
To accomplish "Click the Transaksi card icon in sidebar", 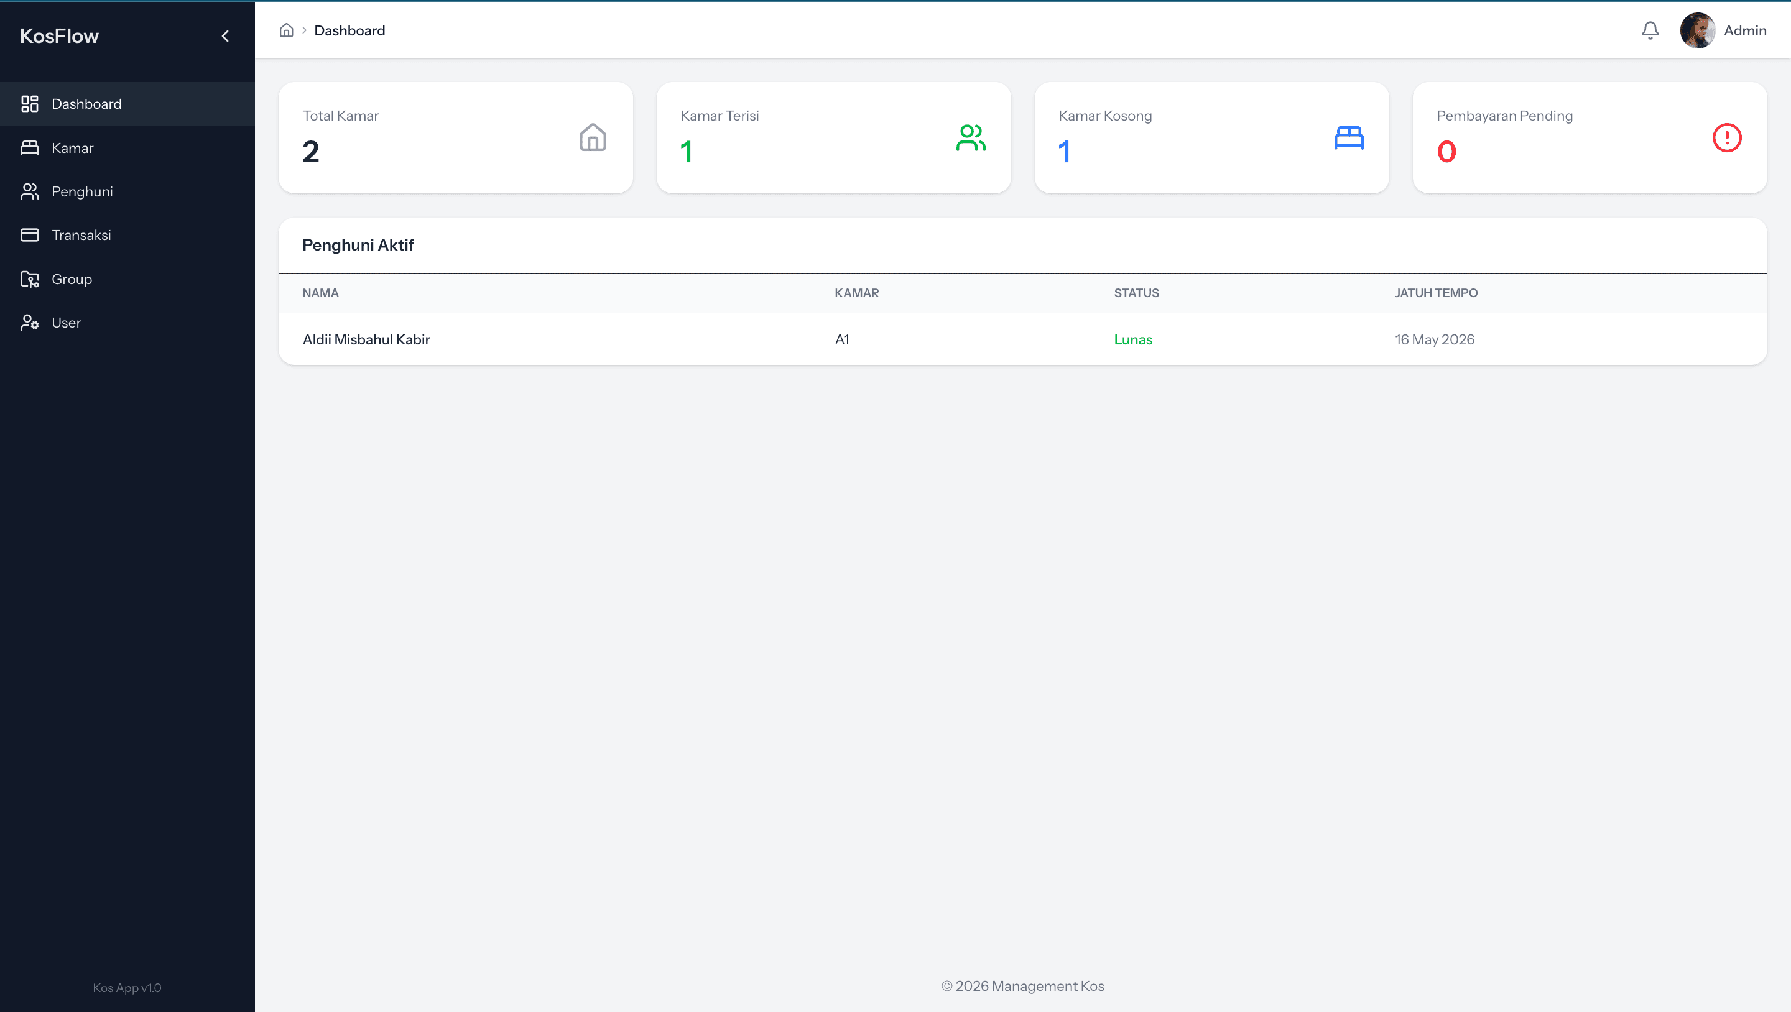I will (30, 235).
